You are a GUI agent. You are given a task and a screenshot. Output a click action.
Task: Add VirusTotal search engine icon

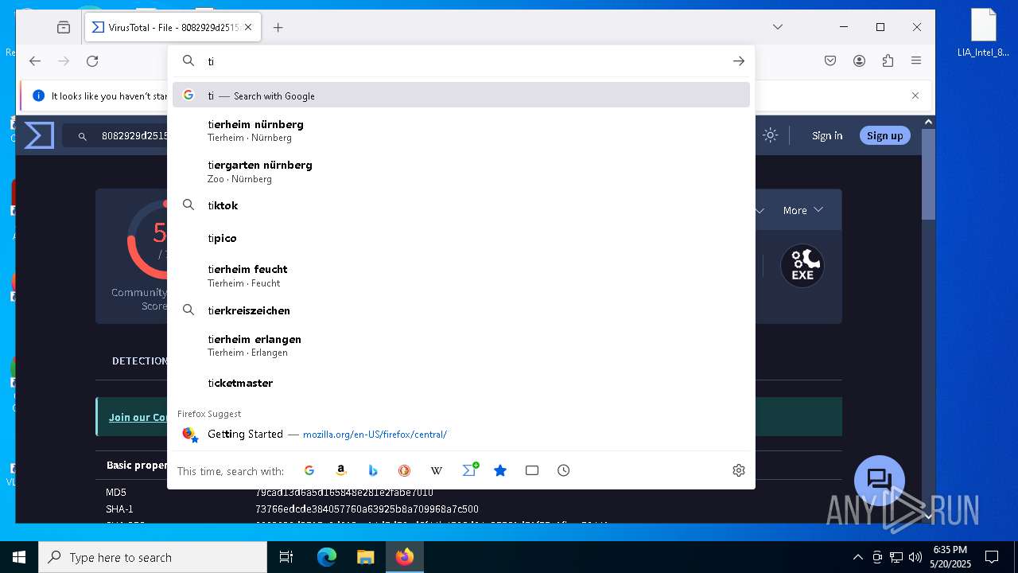(x=469, y=470)
